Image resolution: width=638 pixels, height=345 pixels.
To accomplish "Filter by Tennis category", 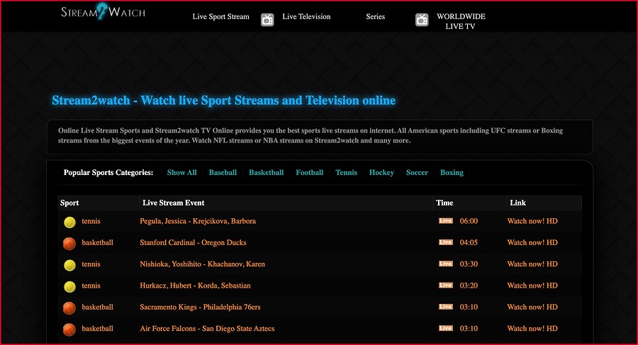I will [x=346, y=173].
